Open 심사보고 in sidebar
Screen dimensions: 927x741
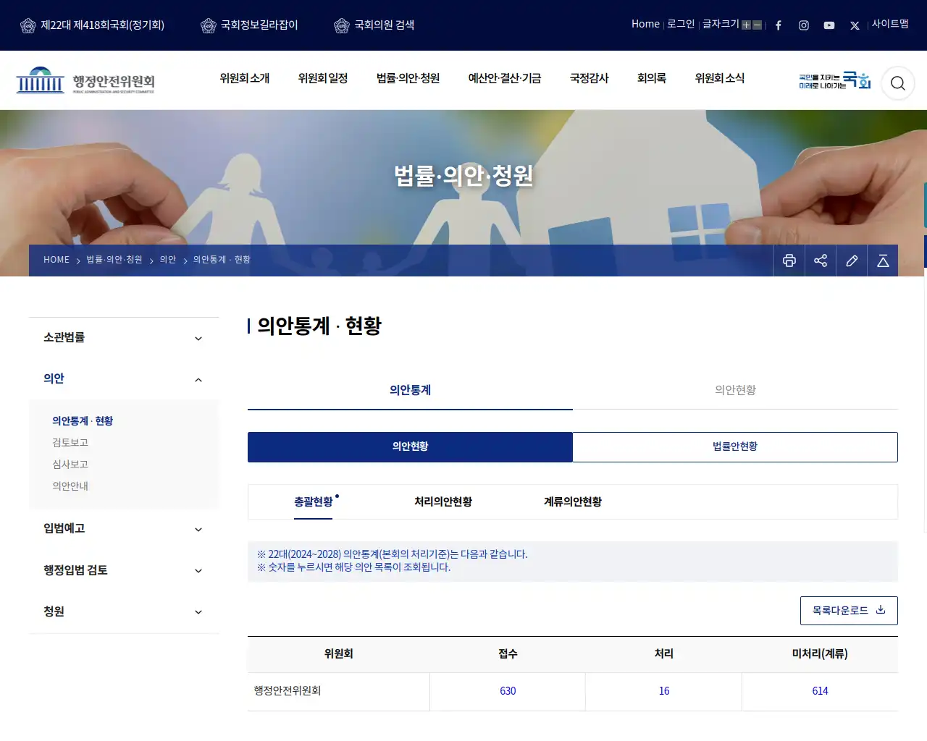(x=70, y=465)
